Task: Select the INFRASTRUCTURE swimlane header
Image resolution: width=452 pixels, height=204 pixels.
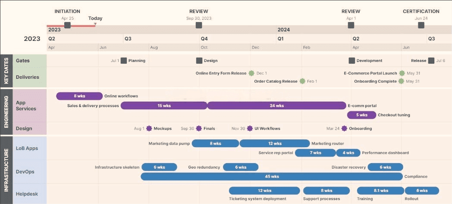Action: pos(6,170)
